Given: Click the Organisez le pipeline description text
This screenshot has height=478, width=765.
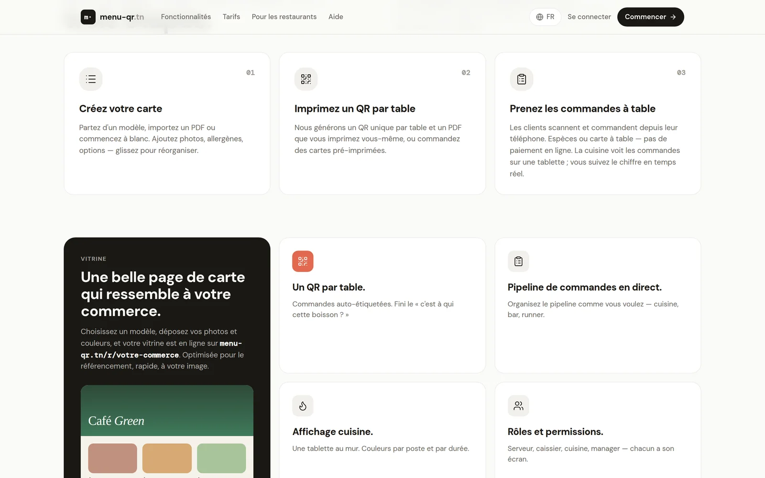Looking at the screenshot, I should tap(593, 309).
